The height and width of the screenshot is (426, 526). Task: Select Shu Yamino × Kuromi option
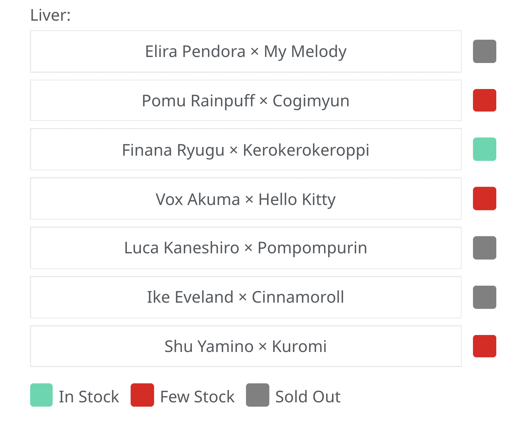(x=246, y=346)
